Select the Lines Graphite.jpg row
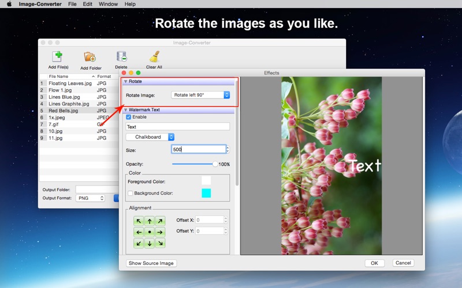The image size is (462, 288). pyautogui.click(x=79, y=104)
